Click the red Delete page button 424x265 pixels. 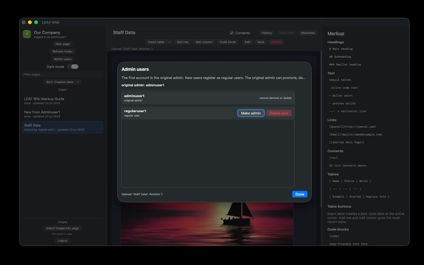pyautogui.click(x=276, y=42)
